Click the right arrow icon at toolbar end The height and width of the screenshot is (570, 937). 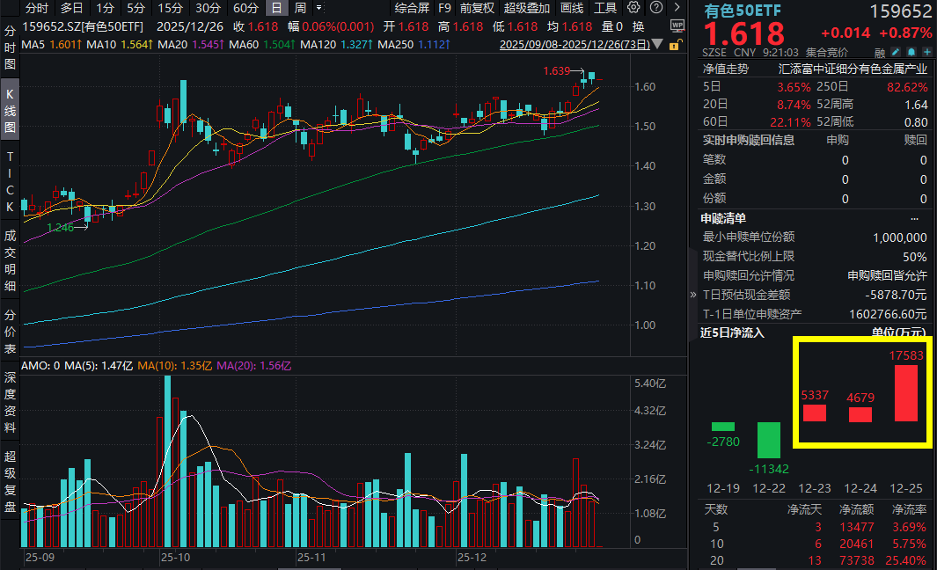click(676, 7)
